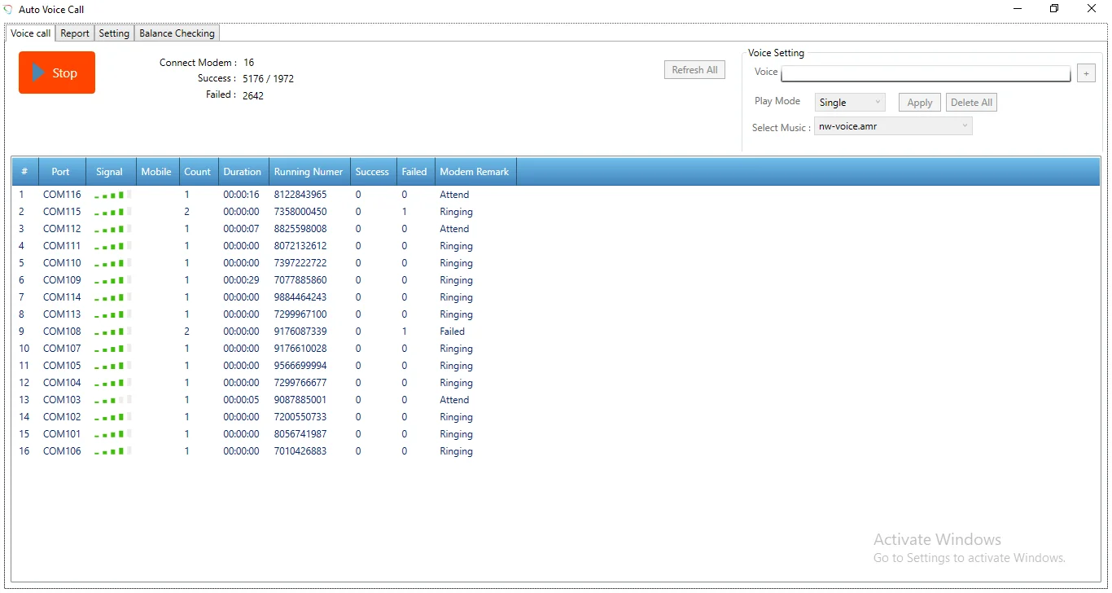The width and height of the screenshot is (1112, 593).
Task: Restore down the application window
Action: pos(1054,9)
